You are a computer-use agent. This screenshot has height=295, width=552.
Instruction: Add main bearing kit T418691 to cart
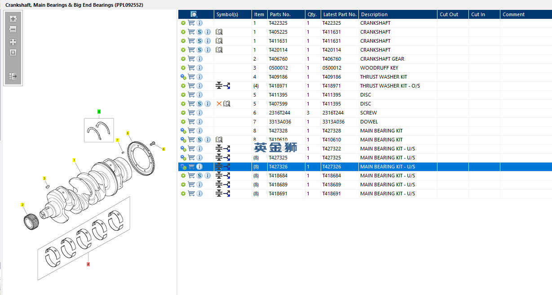[191, 194]
